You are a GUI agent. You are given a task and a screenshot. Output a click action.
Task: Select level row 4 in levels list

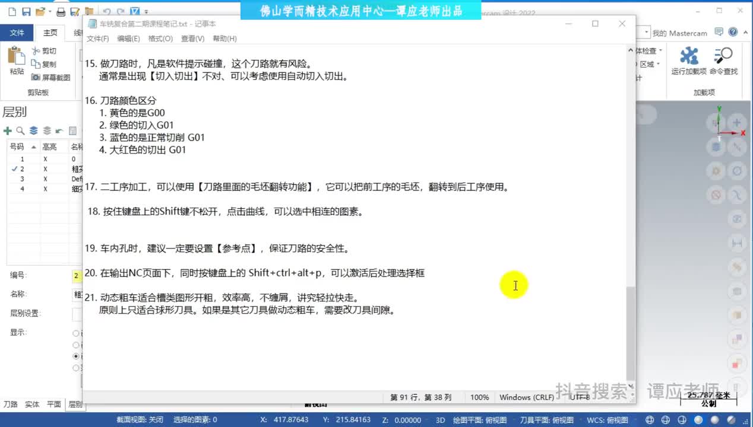pos(45,189)
